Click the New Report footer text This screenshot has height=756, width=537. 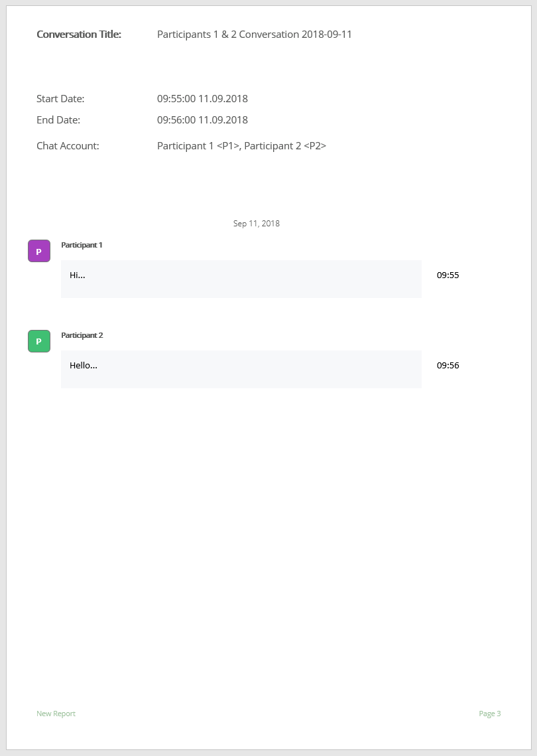pyautogui.click(x=56, y=714)
